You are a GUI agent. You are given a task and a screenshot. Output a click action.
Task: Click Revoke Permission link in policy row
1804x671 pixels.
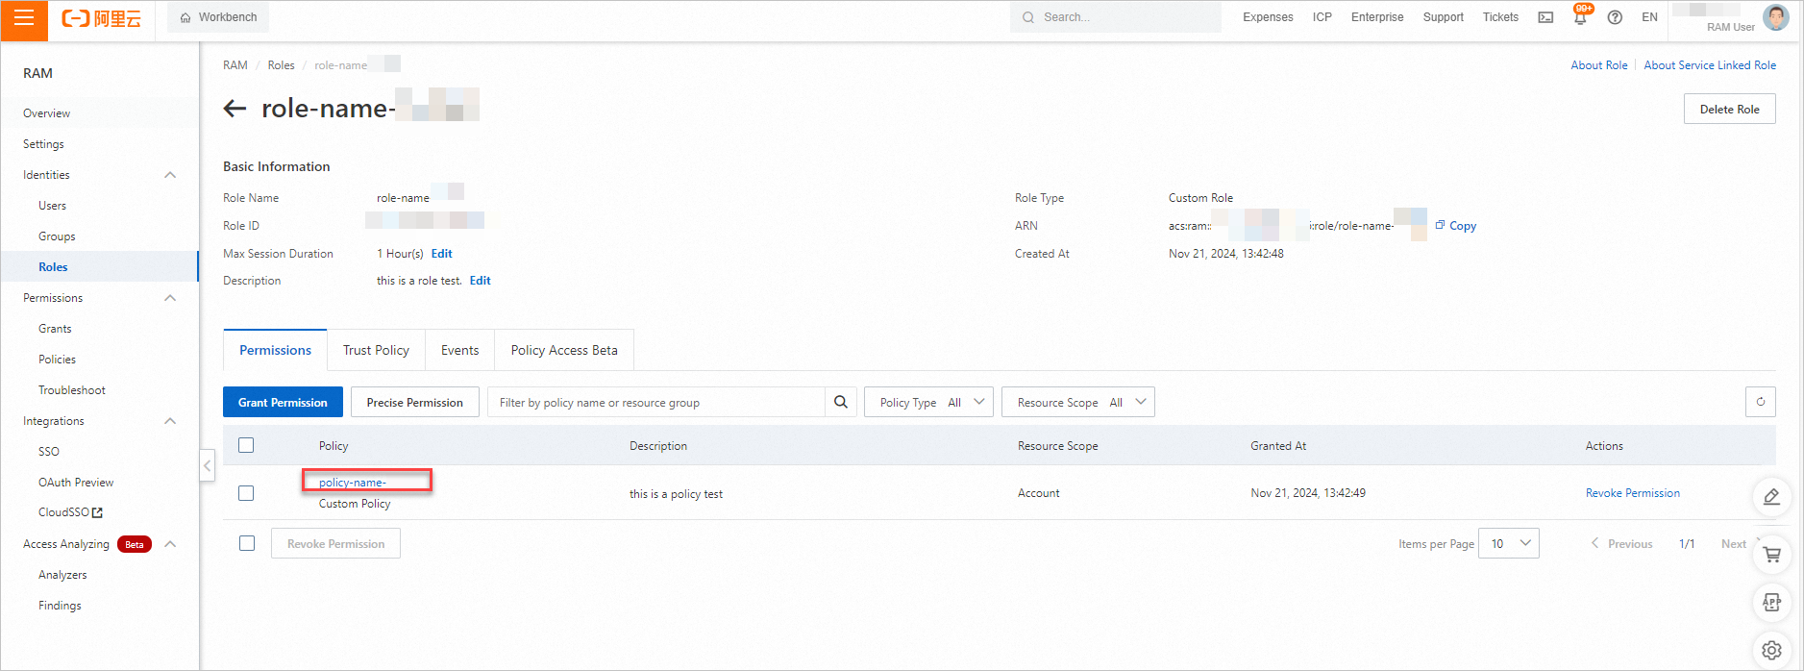pos(1632,493)
